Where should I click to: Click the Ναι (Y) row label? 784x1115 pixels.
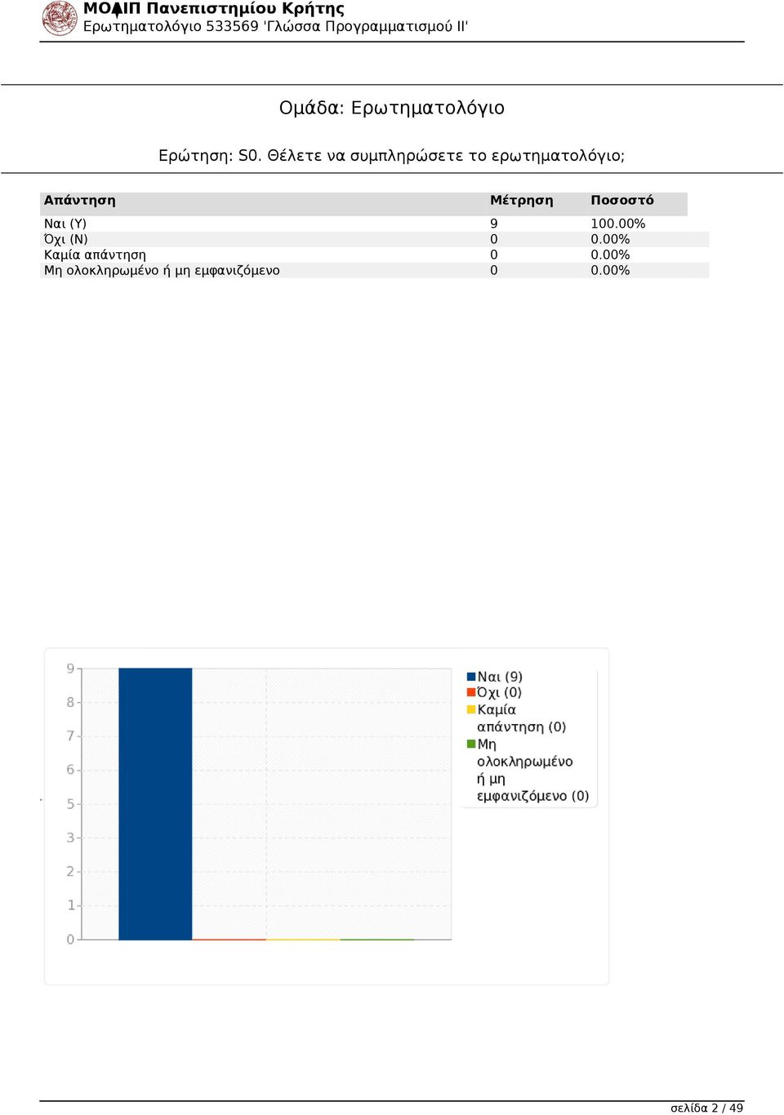pyautogui.click(x=65, y=224)
